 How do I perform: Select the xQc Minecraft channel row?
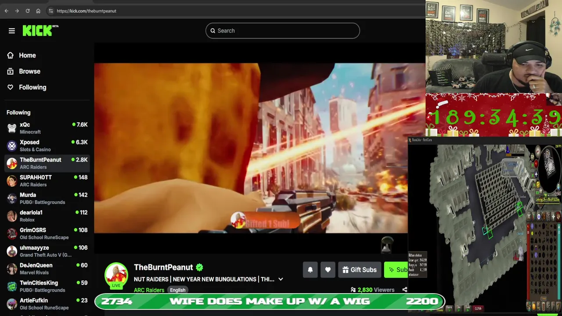coord(47,128)
